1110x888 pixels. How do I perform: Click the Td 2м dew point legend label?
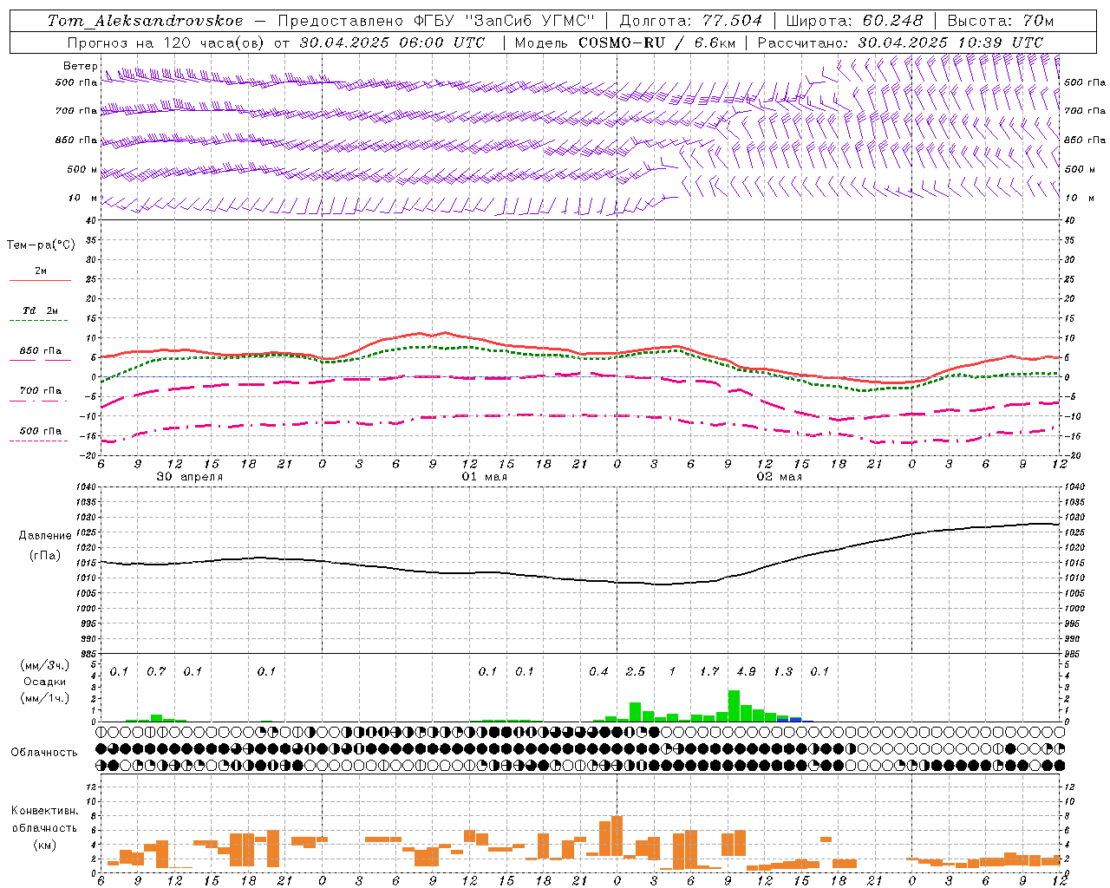tap(41, 310)
